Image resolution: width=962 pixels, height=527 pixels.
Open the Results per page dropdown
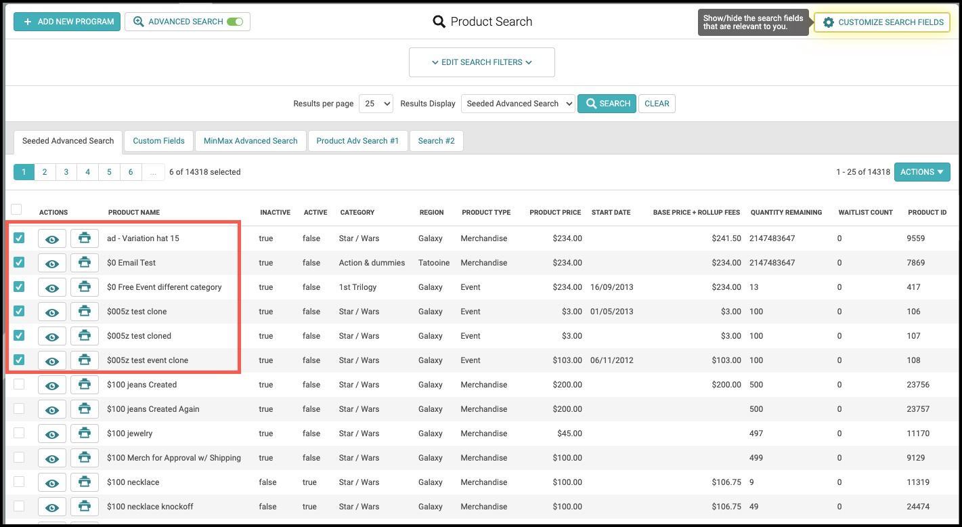click(x=376, y=104)
